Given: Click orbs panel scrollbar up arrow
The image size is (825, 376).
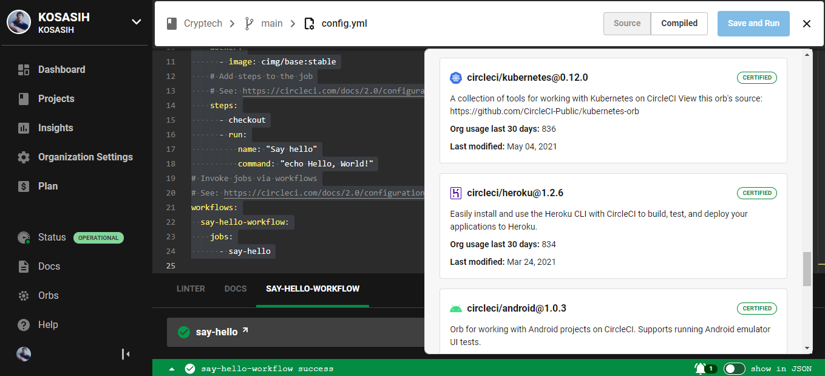Looking at the screenshot, I should (x=807, y=55).
